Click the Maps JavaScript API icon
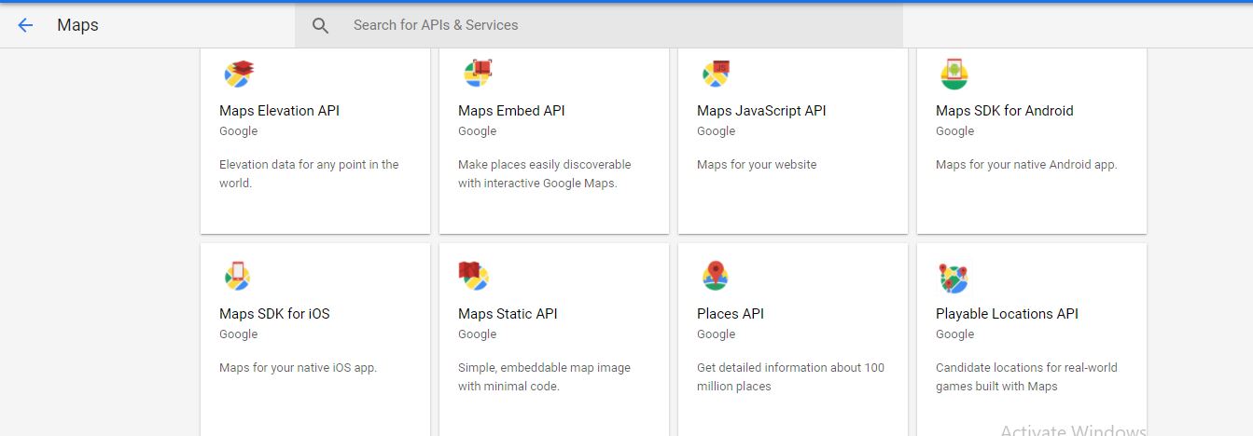1253x436 pixels. [717, 74]
